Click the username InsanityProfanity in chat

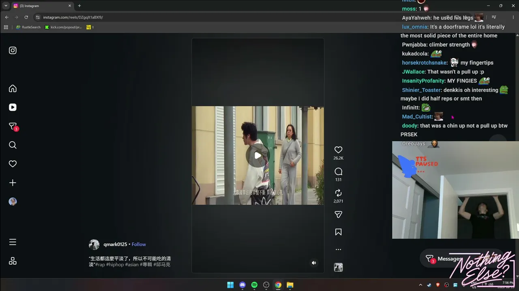(x=423, y=81)
